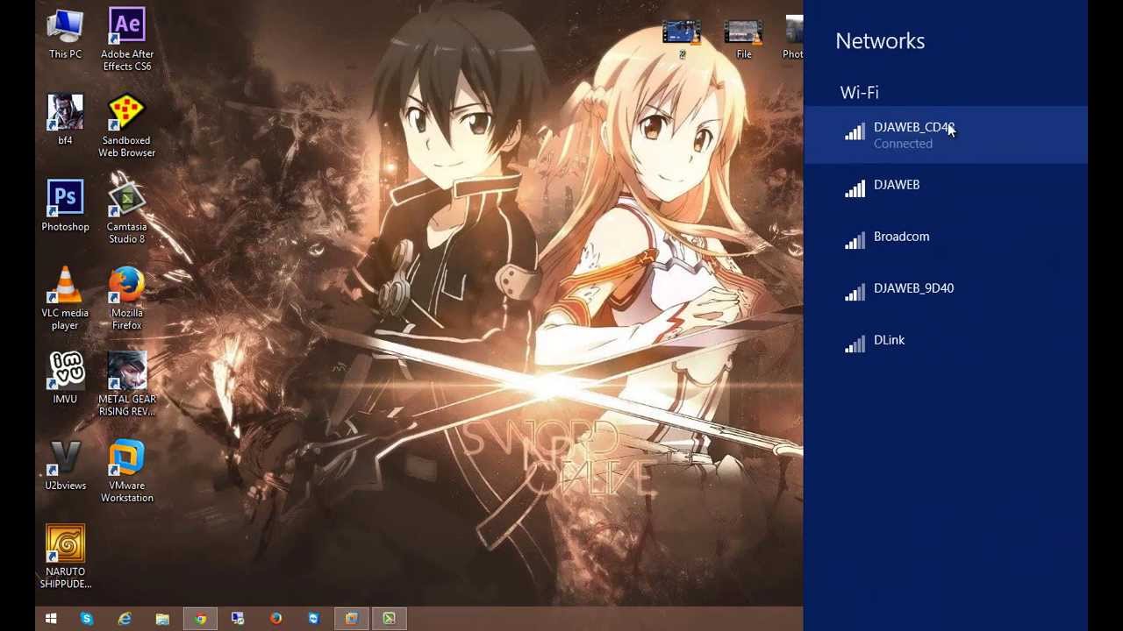Click the Windows Start button
Viewport: 1123px width, 631px height.
51,619
